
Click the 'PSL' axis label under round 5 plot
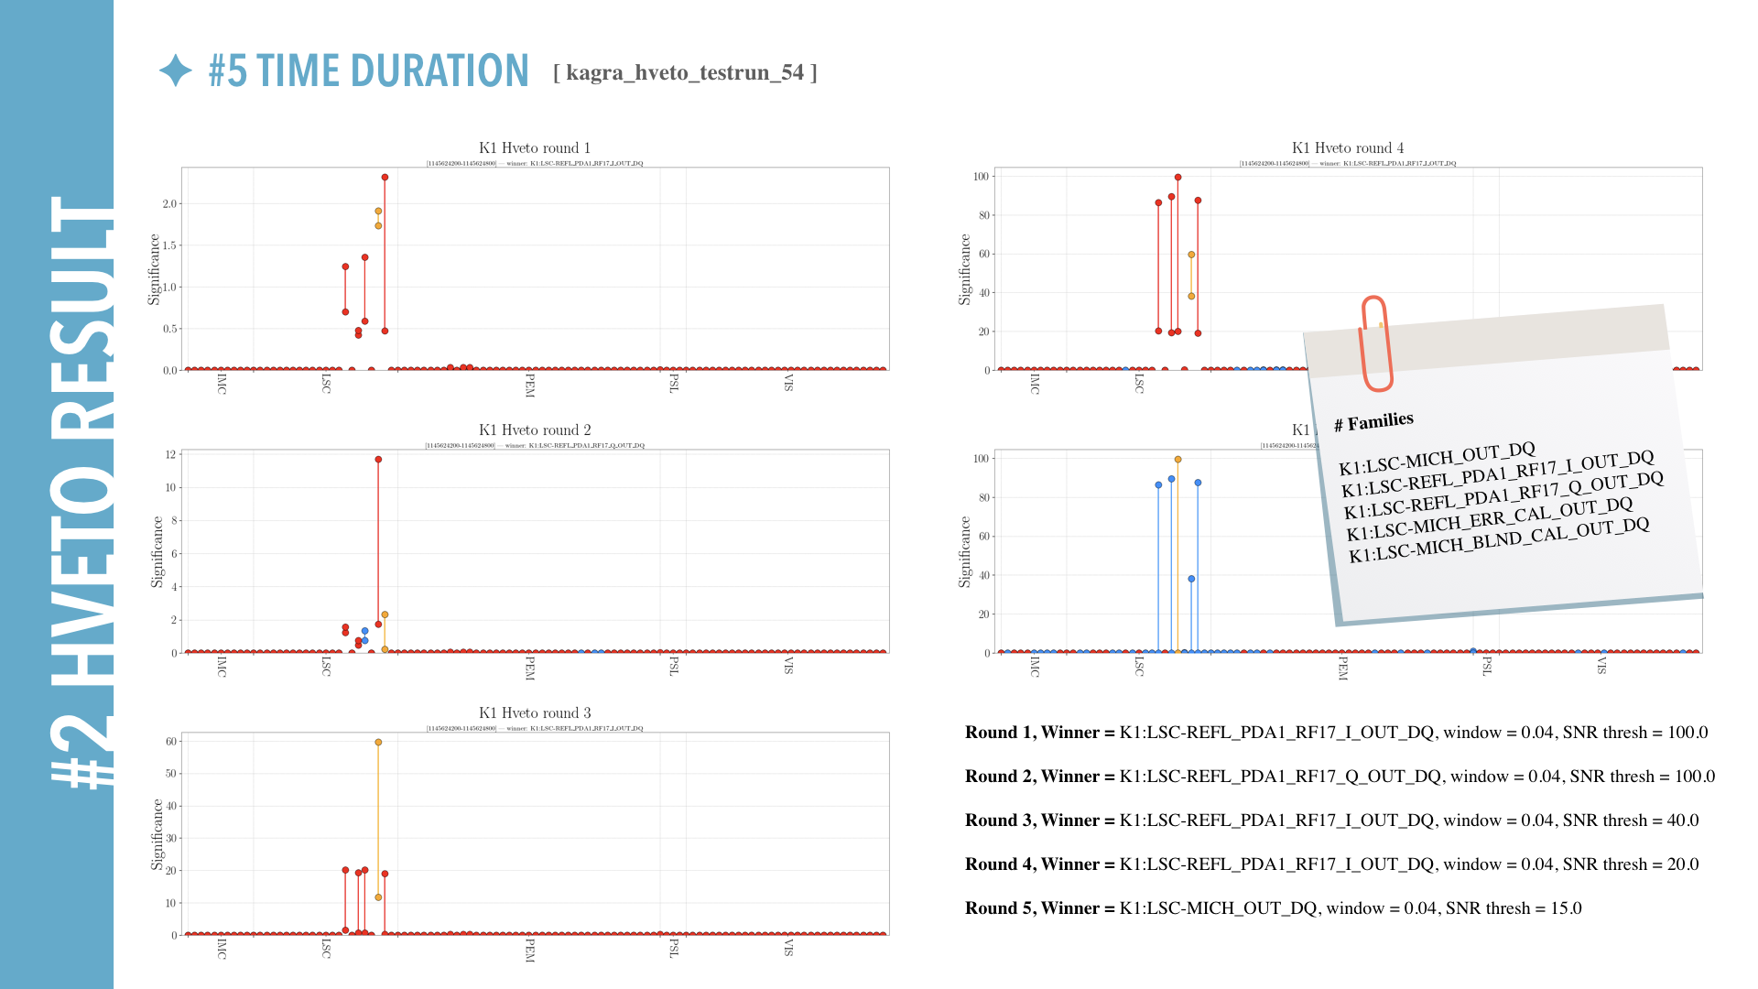pos(1487,667)
